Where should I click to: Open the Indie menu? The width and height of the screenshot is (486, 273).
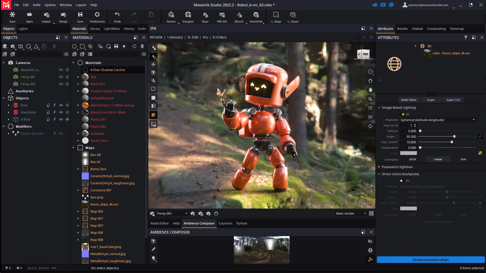[x=36, y=5]
